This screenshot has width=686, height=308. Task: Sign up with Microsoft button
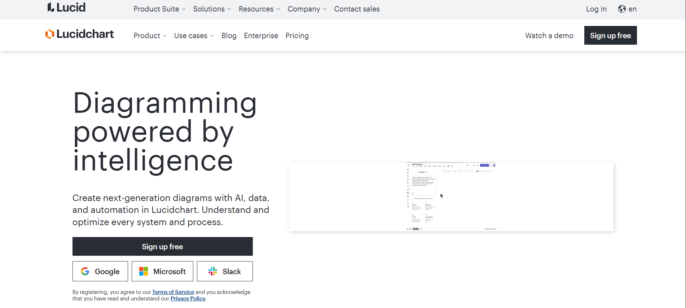coord(162,271)
